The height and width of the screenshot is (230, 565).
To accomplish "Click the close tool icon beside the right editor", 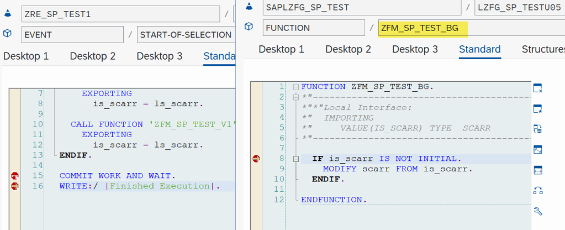I will [537, 88].
